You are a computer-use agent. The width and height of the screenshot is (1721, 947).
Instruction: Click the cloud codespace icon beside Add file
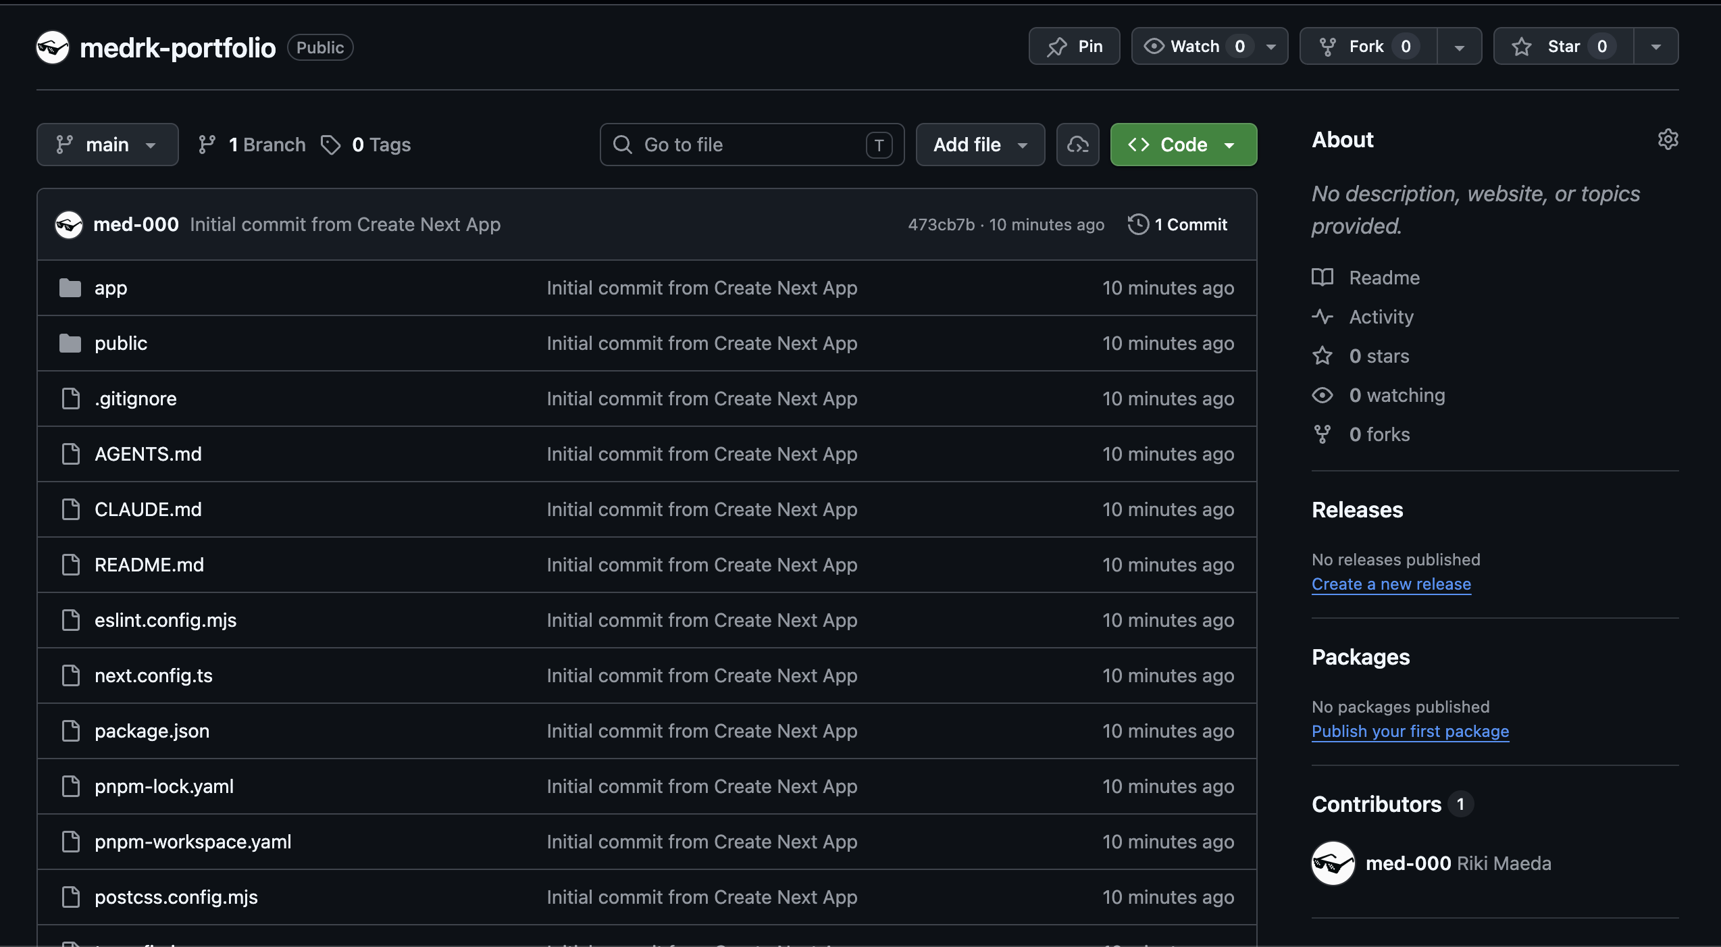tap(1077, 145)
